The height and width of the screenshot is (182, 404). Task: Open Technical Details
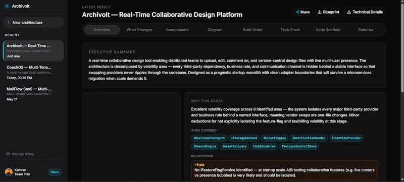pos(365,12)
